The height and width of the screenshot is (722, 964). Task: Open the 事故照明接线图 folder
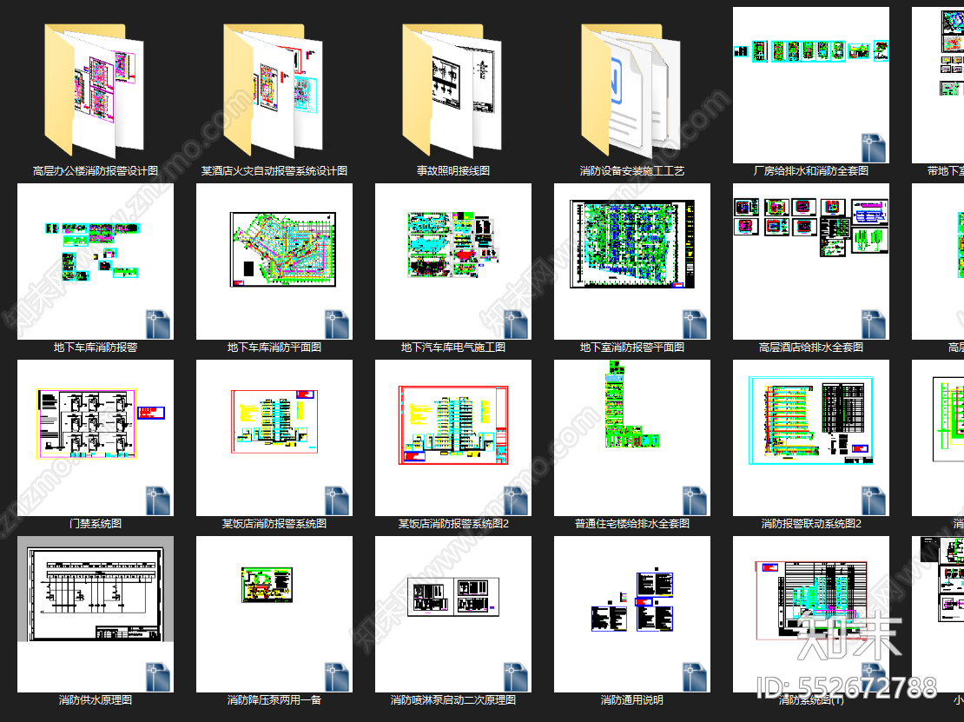coord(453,90)
